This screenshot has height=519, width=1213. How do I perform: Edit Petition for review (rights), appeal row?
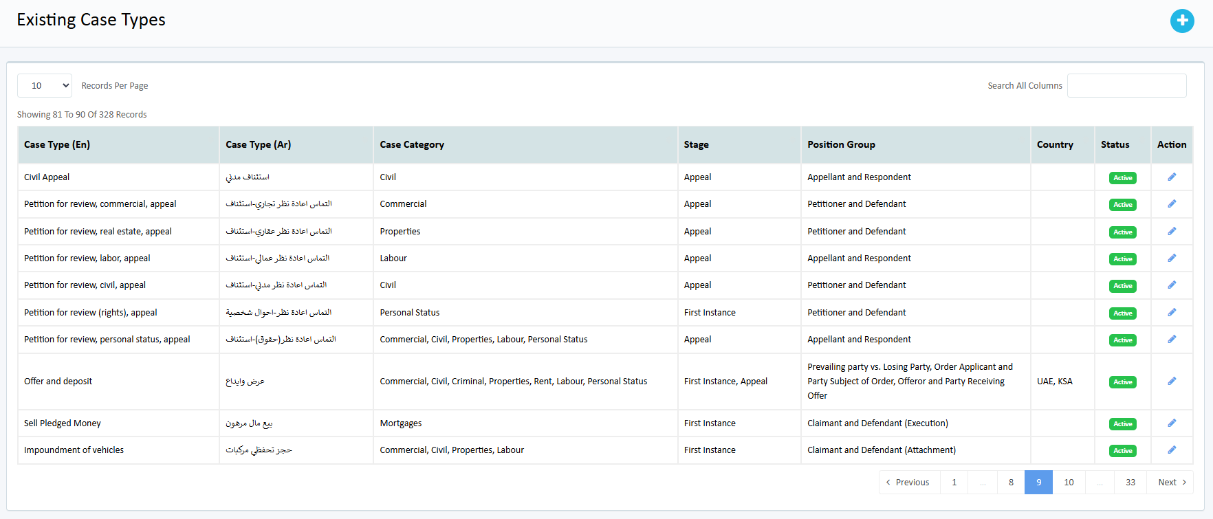tap(1172, 313)
